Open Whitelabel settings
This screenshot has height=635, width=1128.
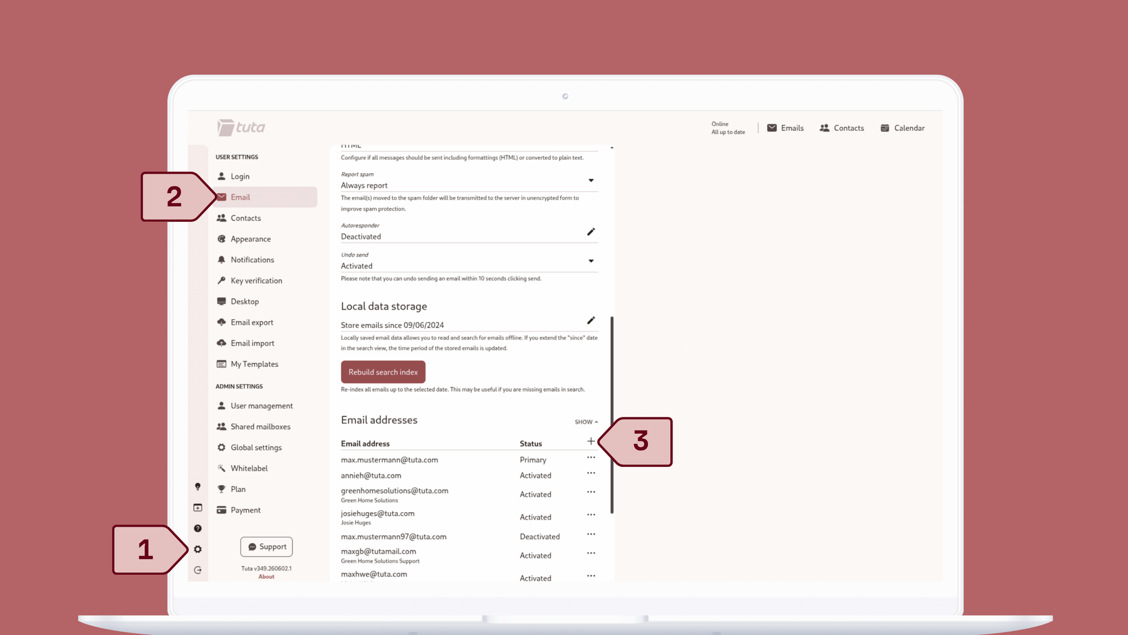coord(266,468)
